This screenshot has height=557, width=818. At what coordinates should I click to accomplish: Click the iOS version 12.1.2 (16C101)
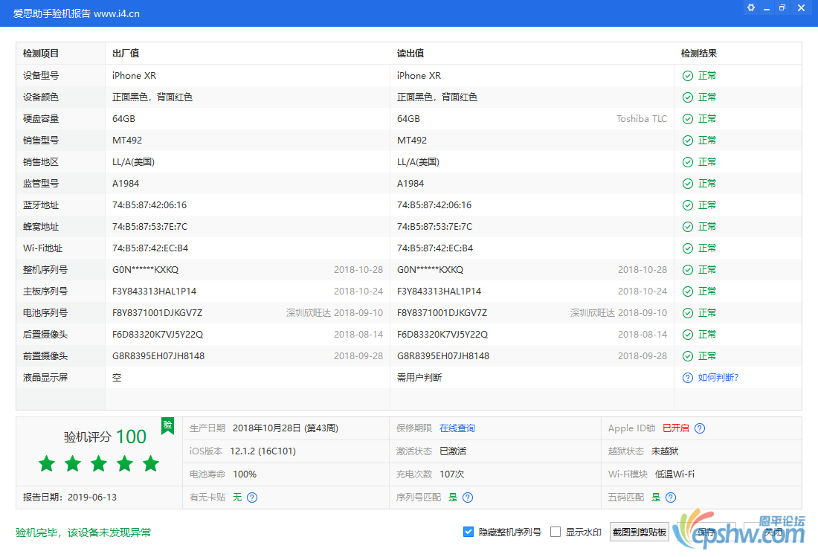tap(263, 451)
